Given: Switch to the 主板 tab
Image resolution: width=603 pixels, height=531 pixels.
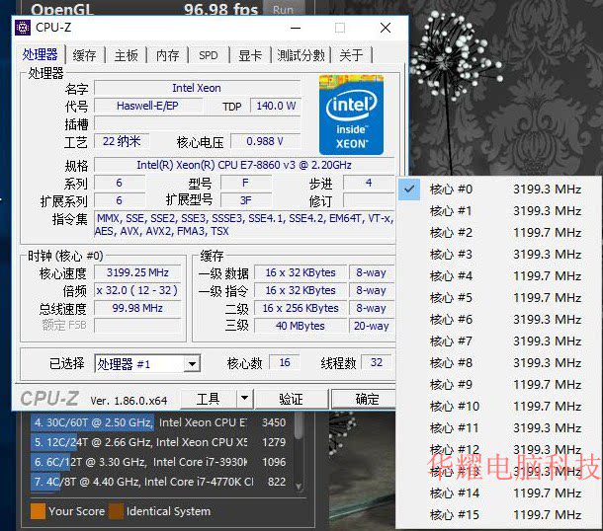Looking at the screenshot, I should [126, 55].
